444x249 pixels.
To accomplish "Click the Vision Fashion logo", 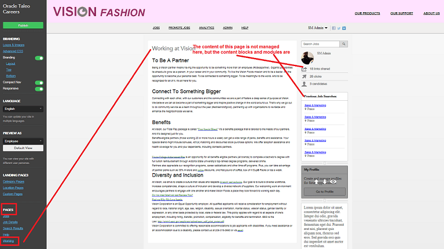I will [x=99, y=12].
